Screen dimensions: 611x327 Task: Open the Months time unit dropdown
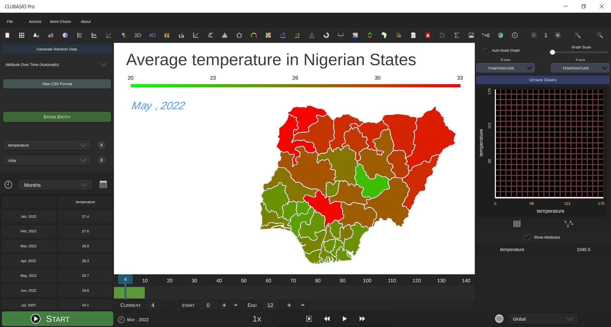[x=56, y=185]
